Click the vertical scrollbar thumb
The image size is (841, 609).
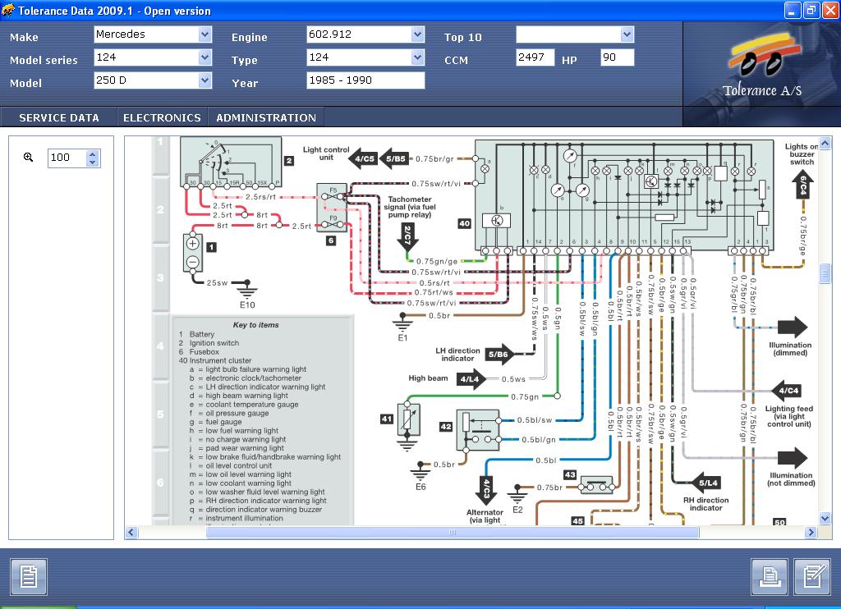click(x=825, y=273)
